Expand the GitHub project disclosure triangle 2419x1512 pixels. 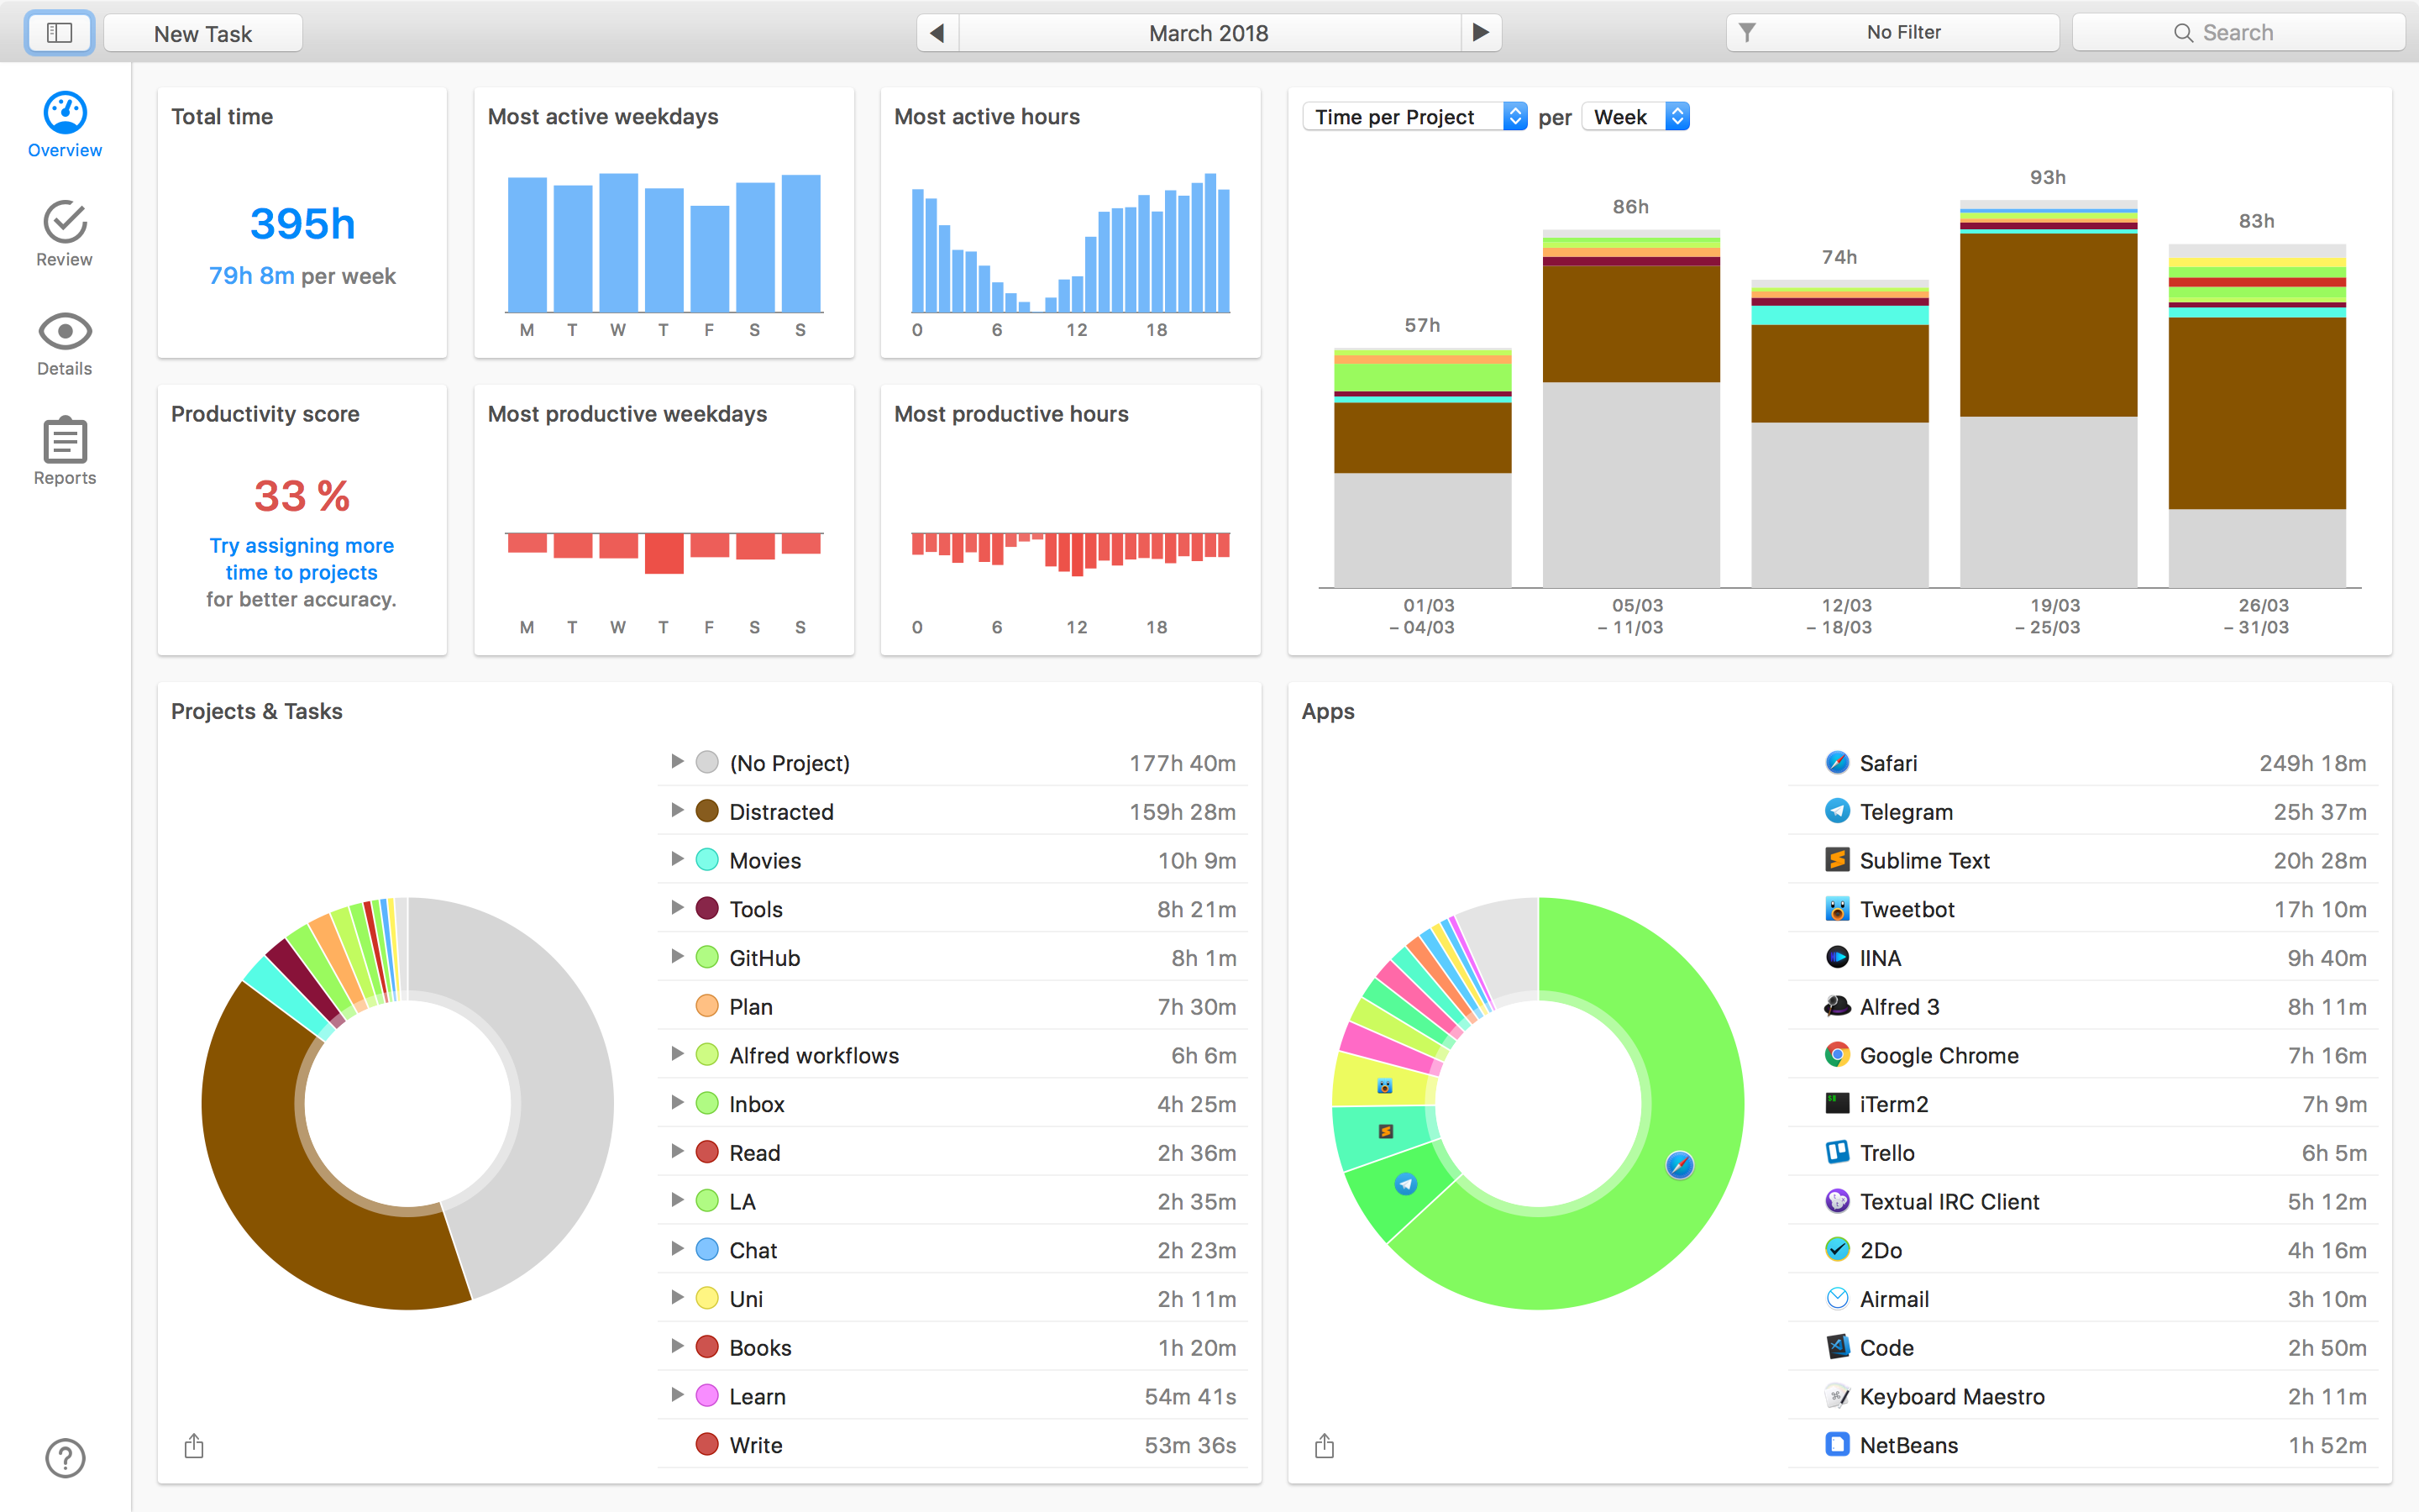(x=677, y=957)
